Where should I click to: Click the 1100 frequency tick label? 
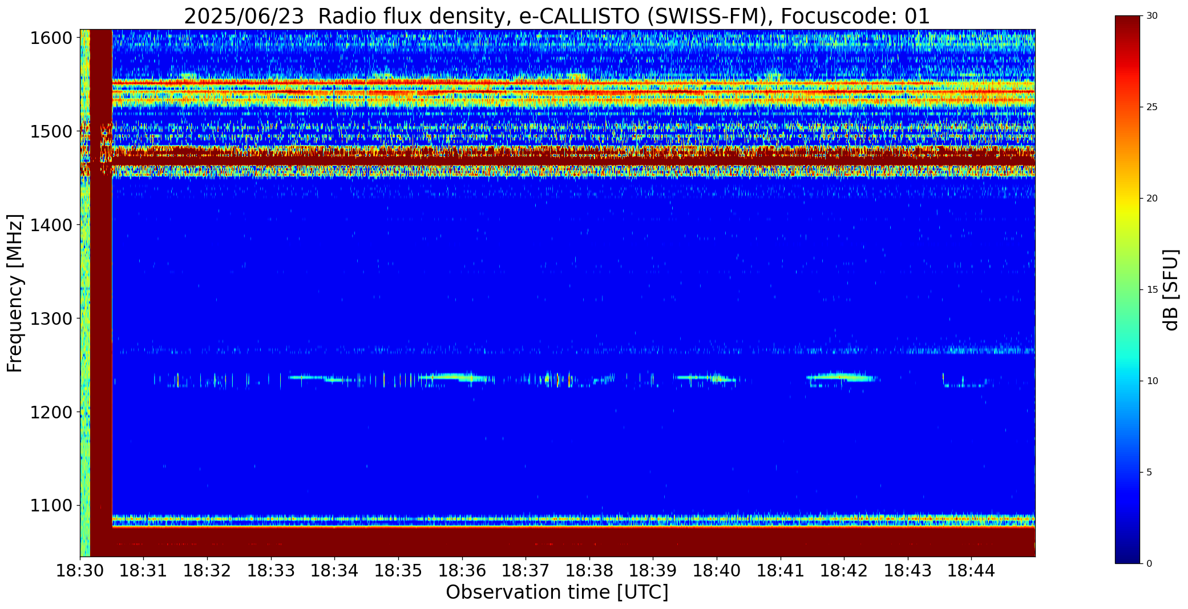tap(52, 506)
